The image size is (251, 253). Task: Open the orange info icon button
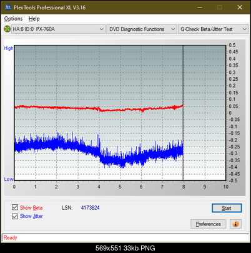[235, 224]
